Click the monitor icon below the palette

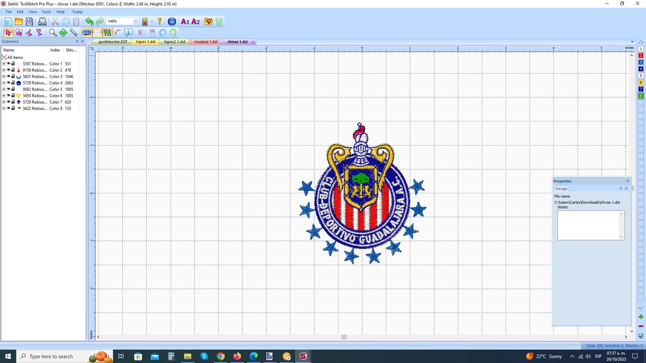point(641,336)
